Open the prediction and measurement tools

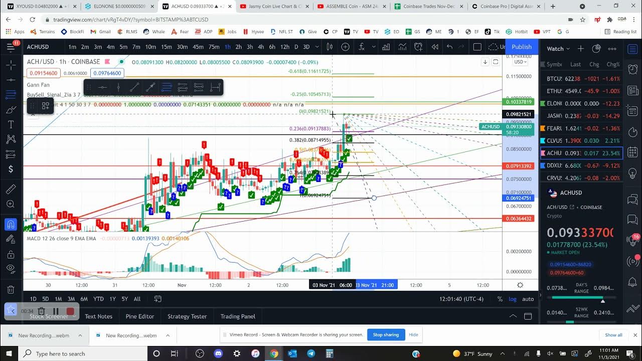(11, 154)
